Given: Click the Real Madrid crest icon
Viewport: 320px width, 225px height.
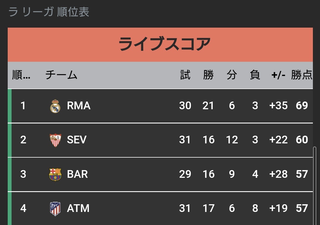Looking at the screenshot, I should [55, 106].
